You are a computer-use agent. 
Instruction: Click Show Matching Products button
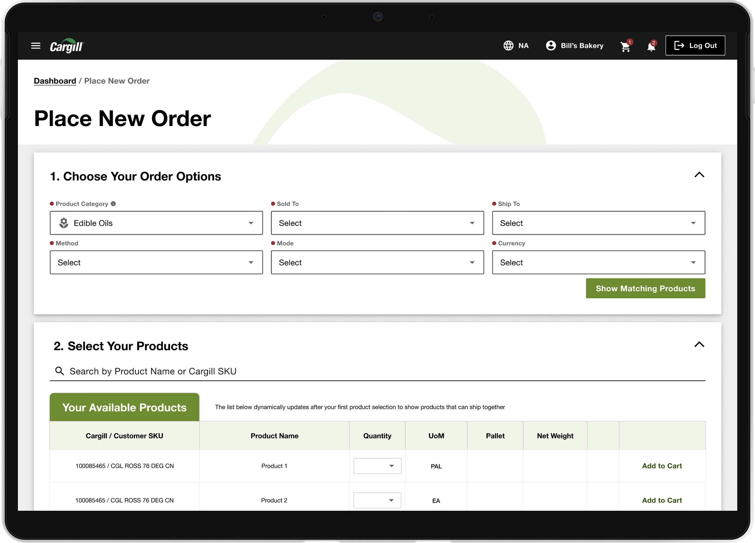pyautogui.click(x=645, y=288)
